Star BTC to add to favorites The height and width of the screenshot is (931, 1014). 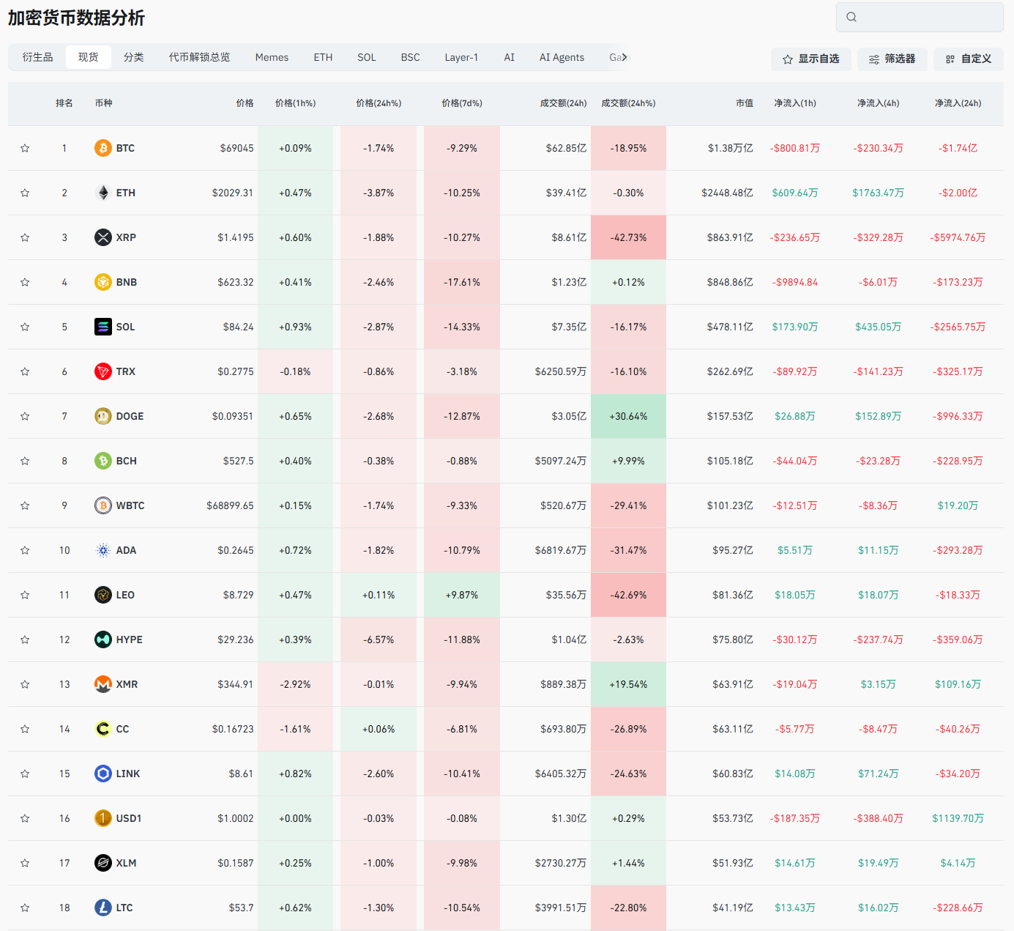click(25, 148)
